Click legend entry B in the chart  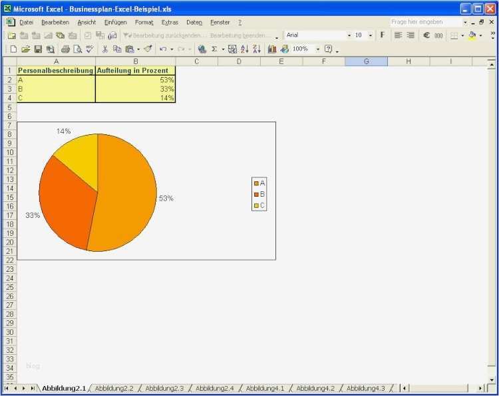coord(259,194)
